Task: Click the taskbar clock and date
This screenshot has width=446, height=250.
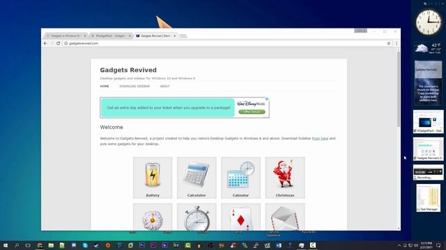Action: tap(426, 245)
